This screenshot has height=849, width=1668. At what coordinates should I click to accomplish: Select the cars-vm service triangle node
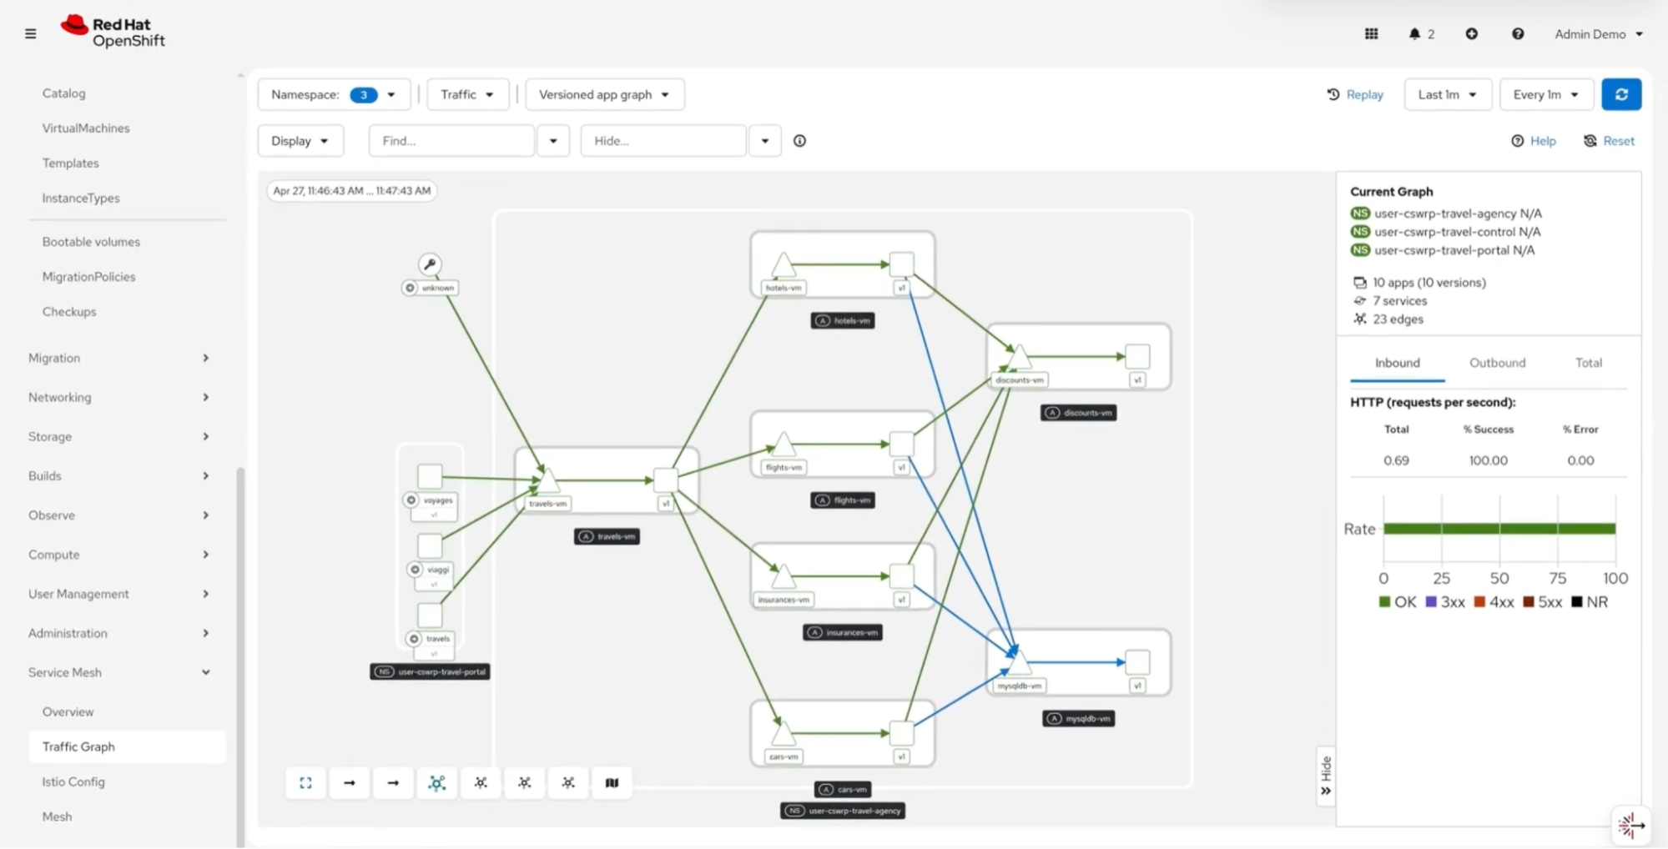pos(783,734)
